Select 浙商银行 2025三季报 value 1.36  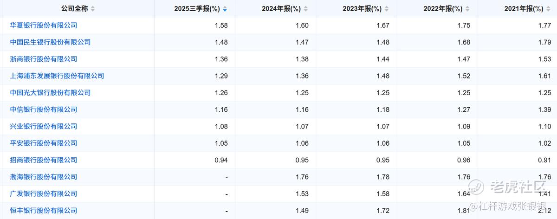[x=221, y=59]
